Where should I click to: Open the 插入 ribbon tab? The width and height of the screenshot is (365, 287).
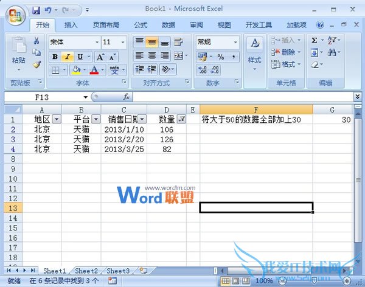coord(71,25)
